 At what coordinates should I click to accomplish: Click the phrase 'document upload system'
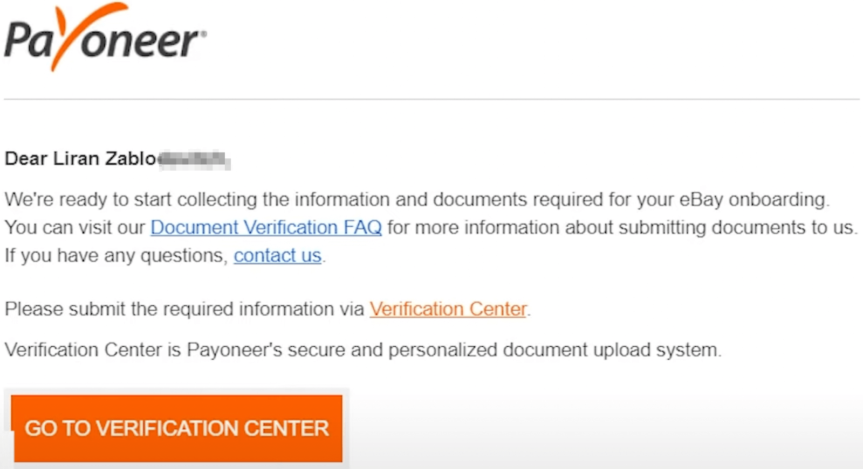pyautogui.click(x=611, y=350)
